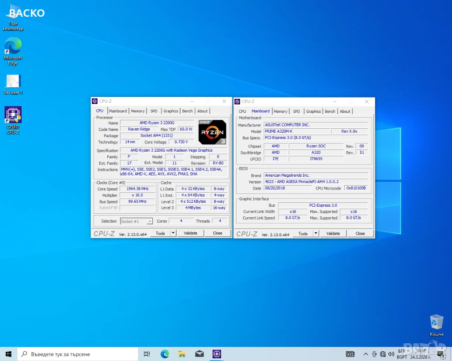
Task: Switch to Memory tab in left CPU-Z window
Action: (x=138, y=111)
